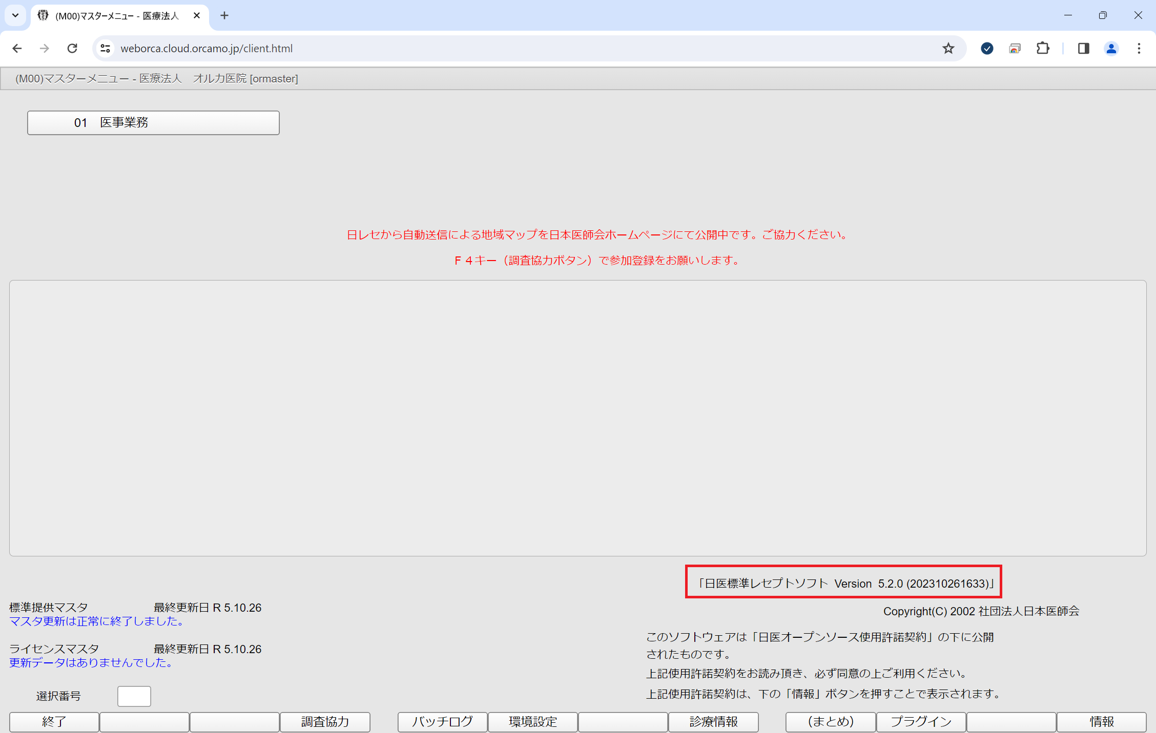Screen dimensions: 1156x733
Task: Expand the new tab plus control
Action: tap(224, 15)
